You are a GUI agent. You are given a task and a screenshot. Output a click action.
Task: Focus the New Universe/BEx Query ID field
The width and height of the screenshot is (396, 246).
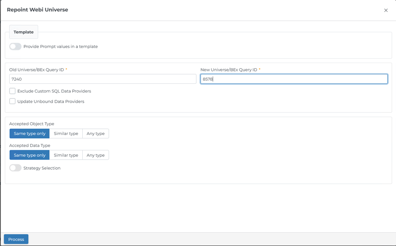pos(294,79)
